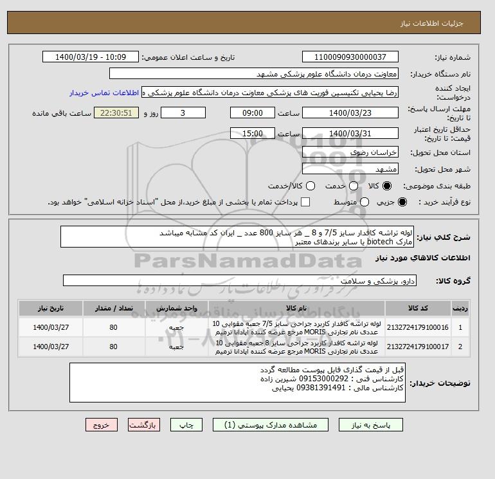
Task: Click the شماره نیاز field 1100090930000037
Action: [x=350, y=57]
